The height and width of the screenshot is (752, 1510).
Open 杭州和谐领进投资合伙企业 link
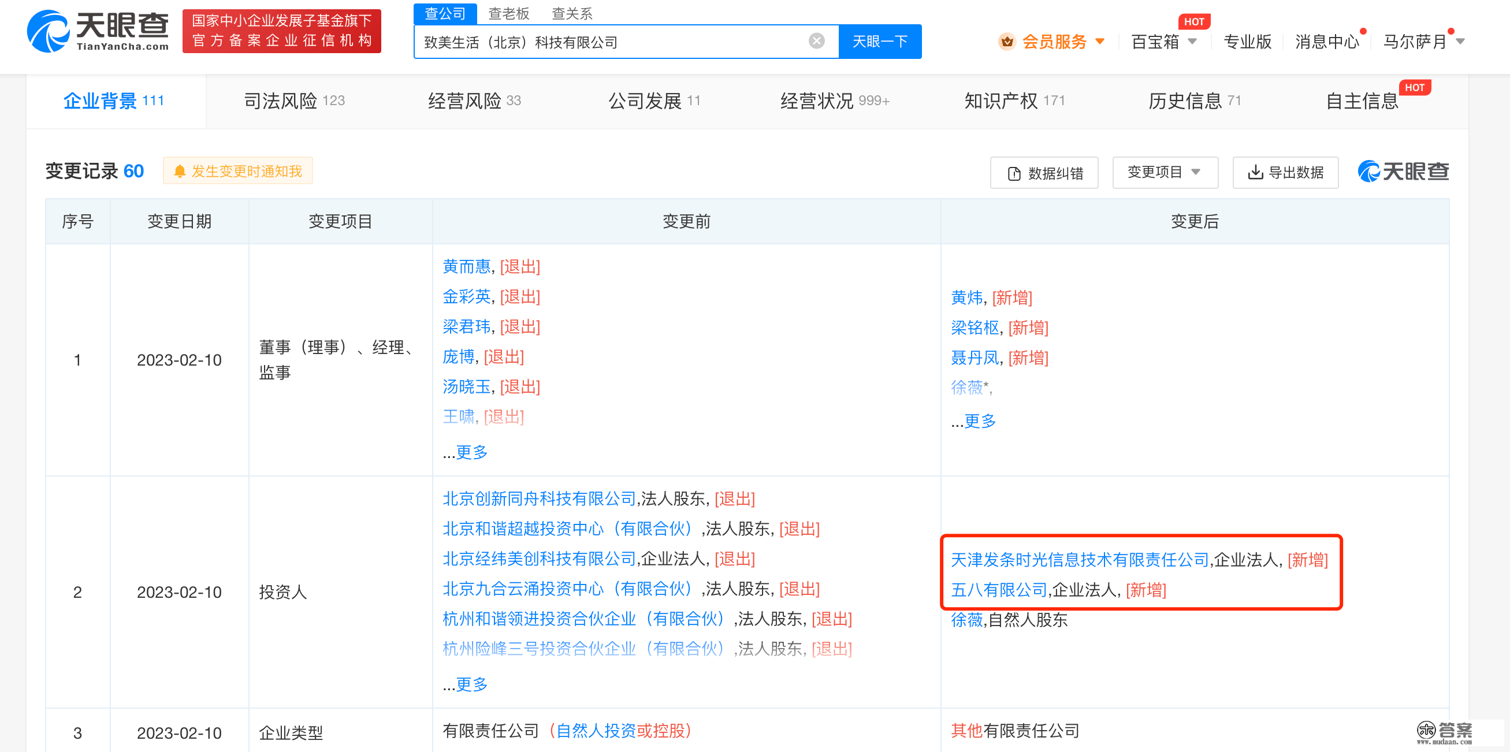pos(585,619)
